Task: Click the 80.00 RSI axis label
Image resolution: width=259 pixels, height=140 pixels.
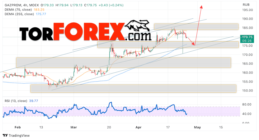Action: click(247, 105)
